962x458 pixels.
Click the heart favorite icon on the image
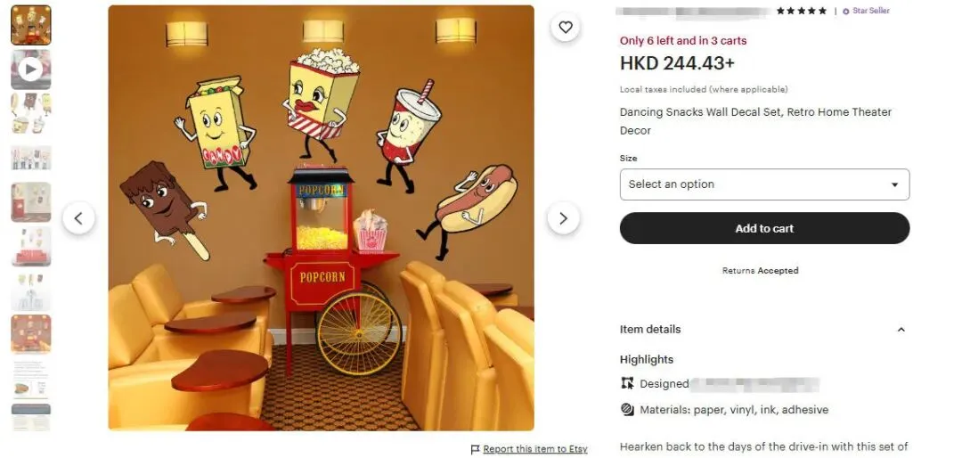(565, 27)
